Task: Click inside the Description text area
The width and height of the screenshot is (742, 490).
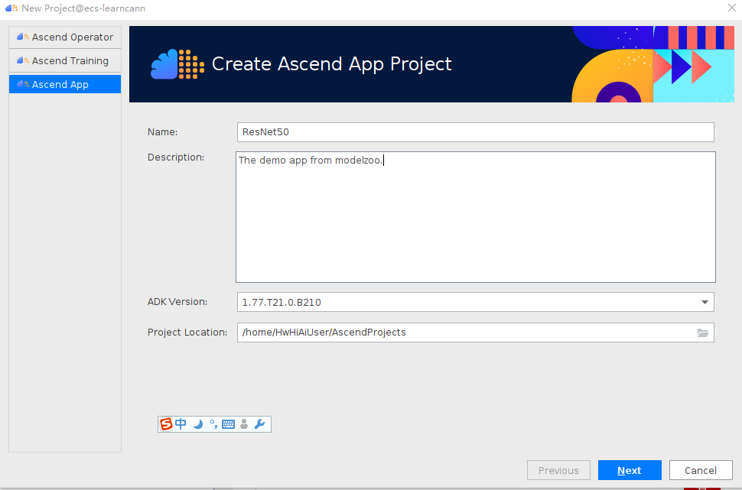Action: pos(476,217)
